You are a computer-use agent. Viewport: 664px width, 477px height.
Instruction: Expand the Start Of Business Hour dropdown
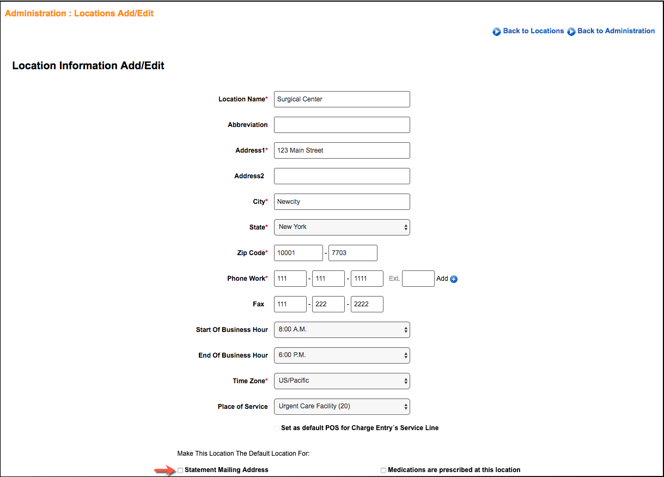(x=342, y=330)
